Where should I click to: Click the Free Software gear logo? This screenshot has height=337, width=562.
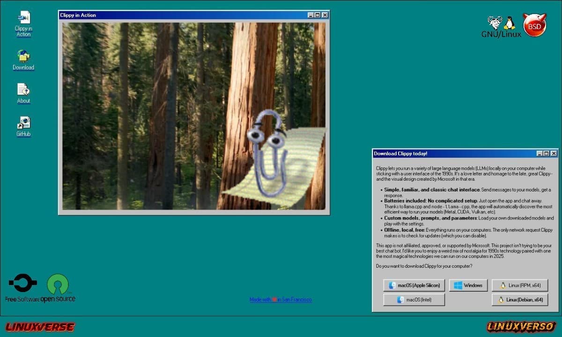click(23, 282)
